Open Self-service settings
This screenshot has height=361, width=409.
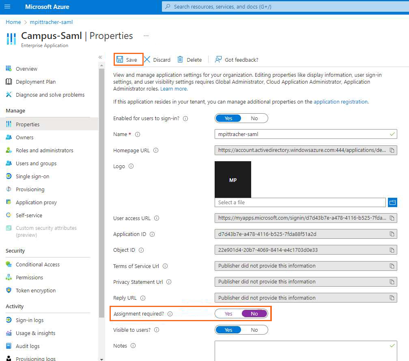[x=24, y=215]
